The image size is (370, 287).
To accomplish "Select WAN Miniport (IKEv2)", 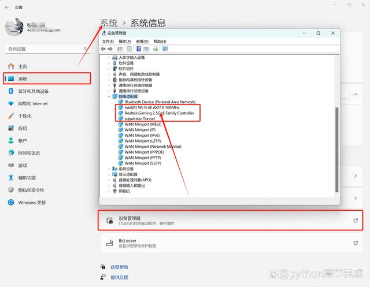I will pos(143,124).
